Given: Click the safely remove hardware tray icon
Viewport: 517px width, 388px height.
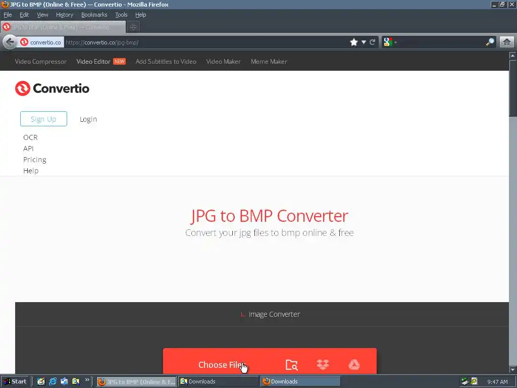Looking at the screenshot, I should (465, 381).
